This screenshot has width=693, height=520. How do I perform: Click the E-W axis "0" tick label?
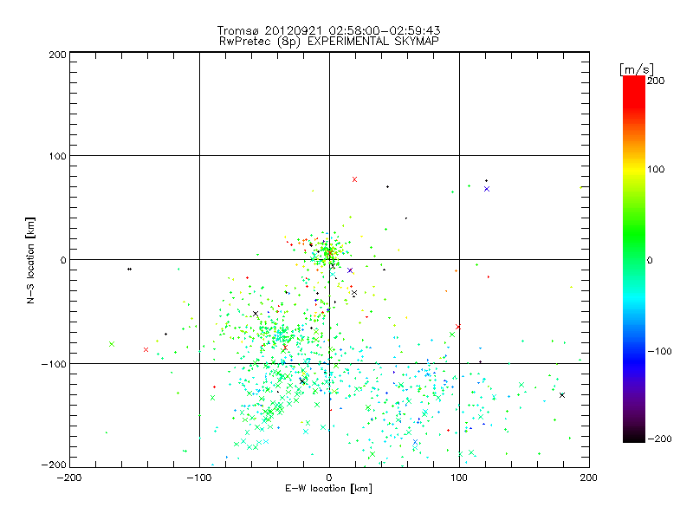(329, 478)
